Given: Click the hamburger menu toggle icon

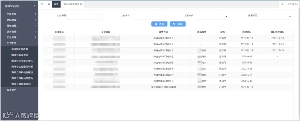Looking at the screenshot, I should click(x=42, y=4).
